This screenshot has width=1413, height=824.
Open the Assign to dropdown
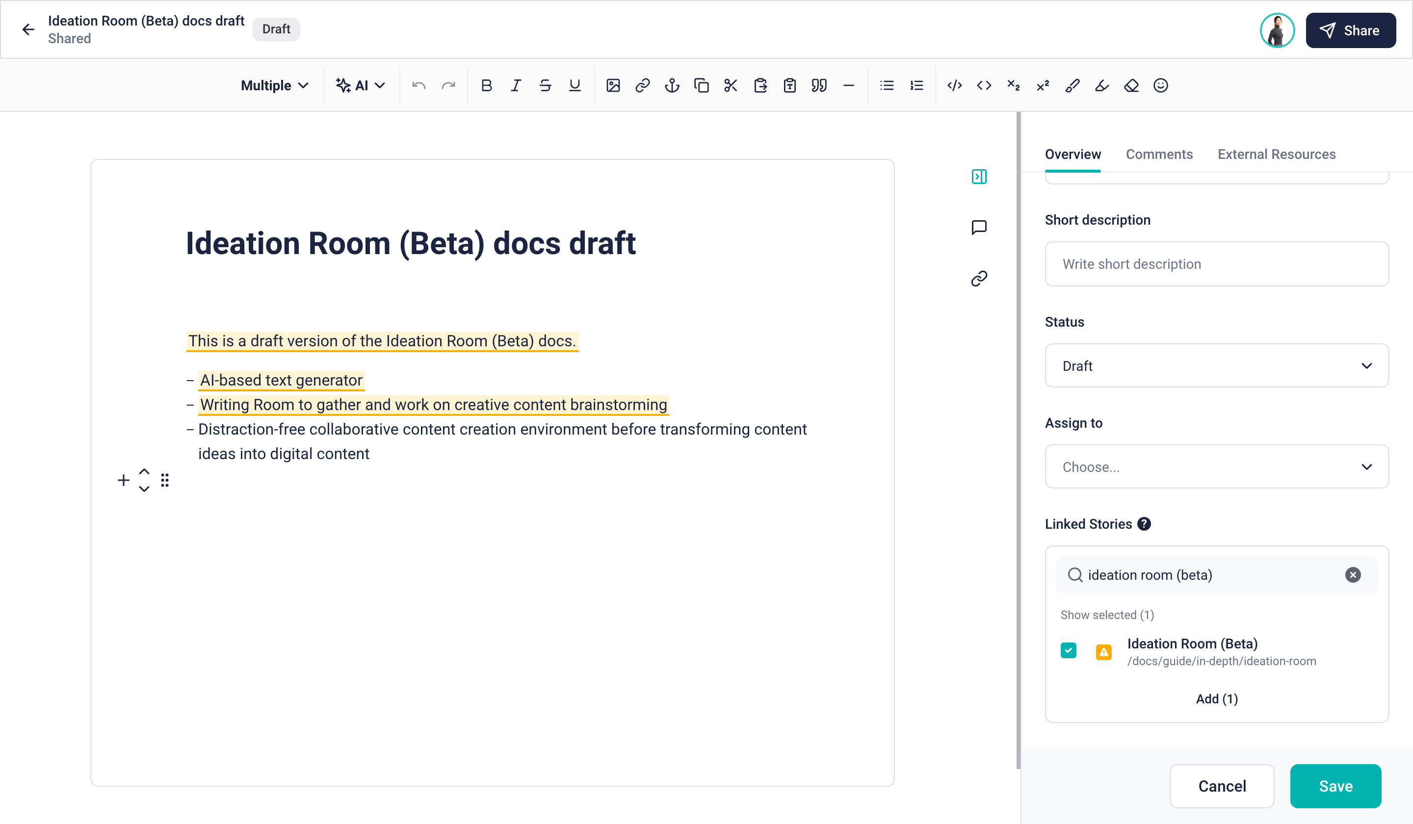tap(1217, 467)
